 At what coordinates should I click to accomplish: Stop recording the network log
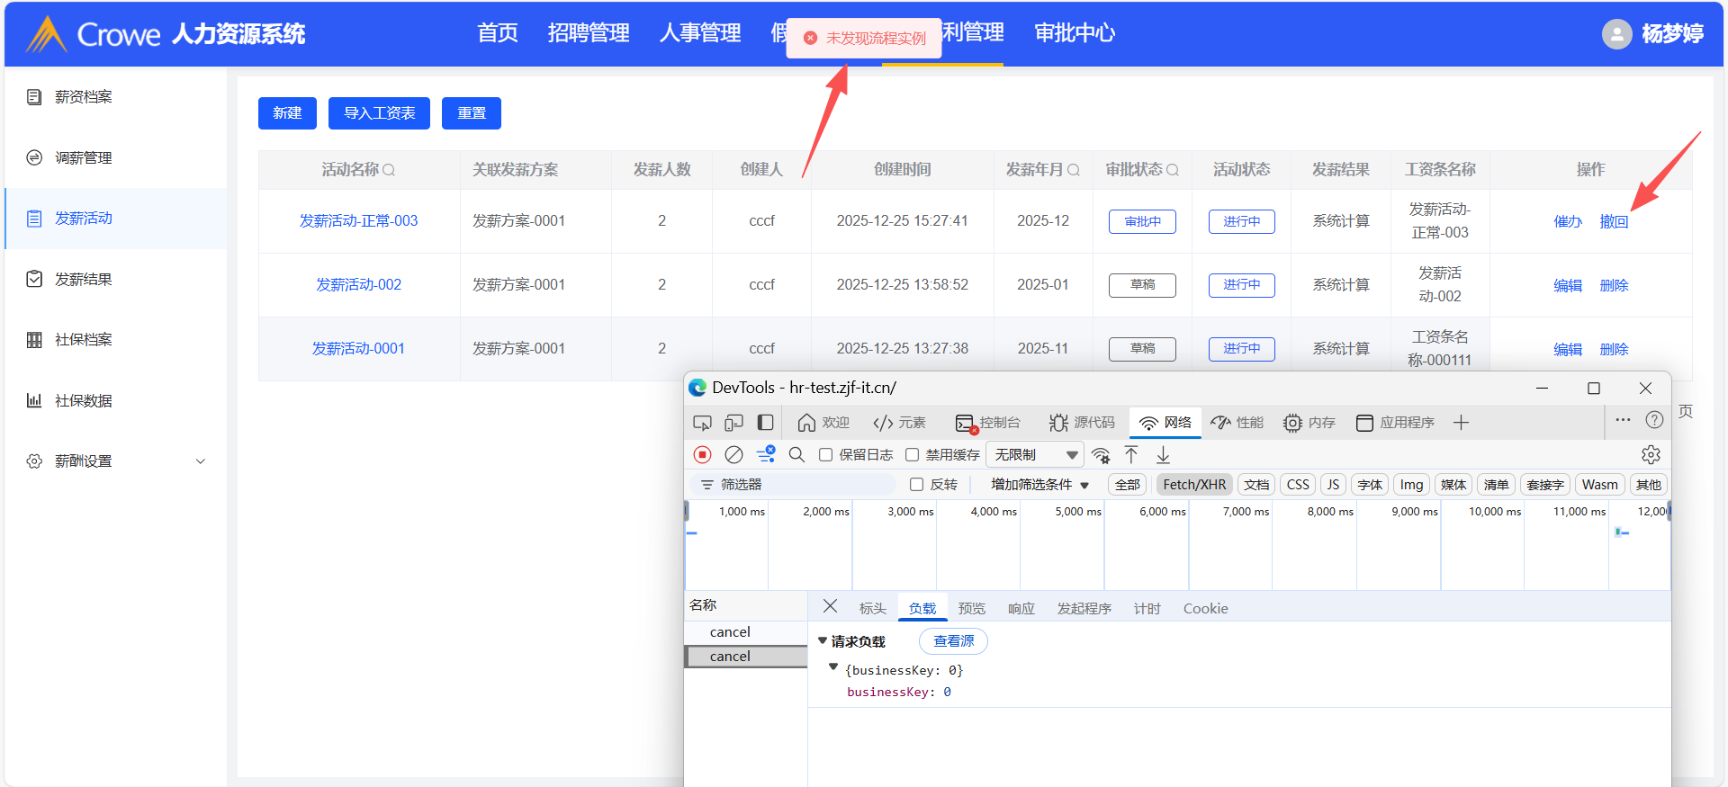click(703, 455)
